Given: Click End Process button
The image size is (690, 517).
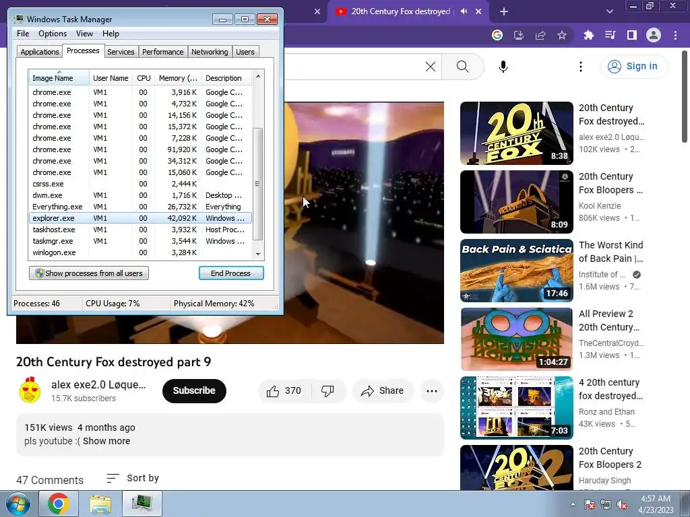Looking at the screenshot, I should (231, 273).
